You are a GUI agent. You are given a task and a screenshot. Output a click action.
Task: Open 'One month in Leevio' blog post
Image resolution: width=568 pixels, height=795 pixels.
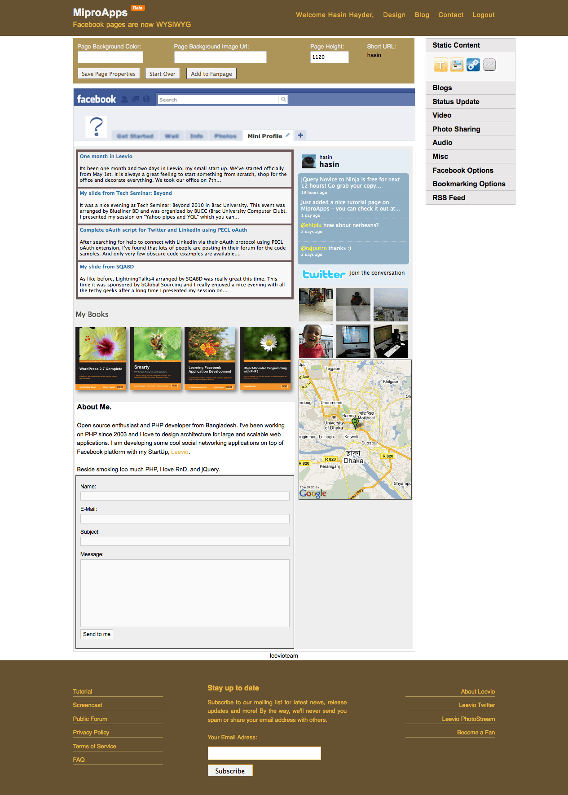(106, 156)
